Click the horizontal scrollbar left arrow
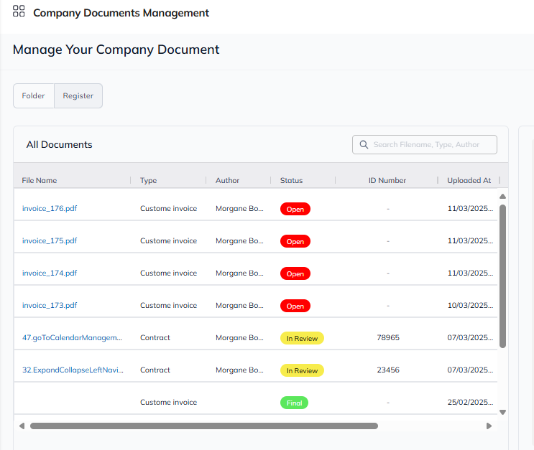 [22, 426]
